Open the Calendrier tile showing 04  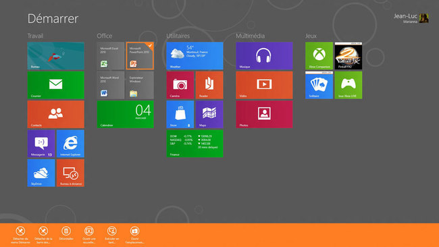point(125,115)
